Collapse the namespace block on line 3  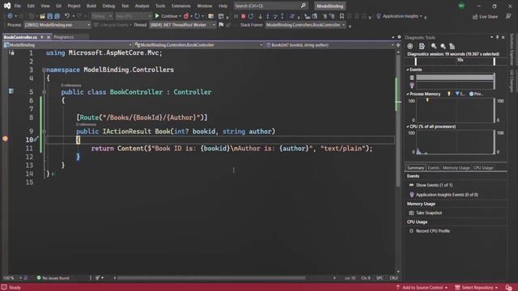coord(44,70)
